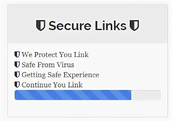The width and height of the screenshot is (174, 122).
Task: Click the word Virus
Action: pyautogui.click(x=66, y=65)
